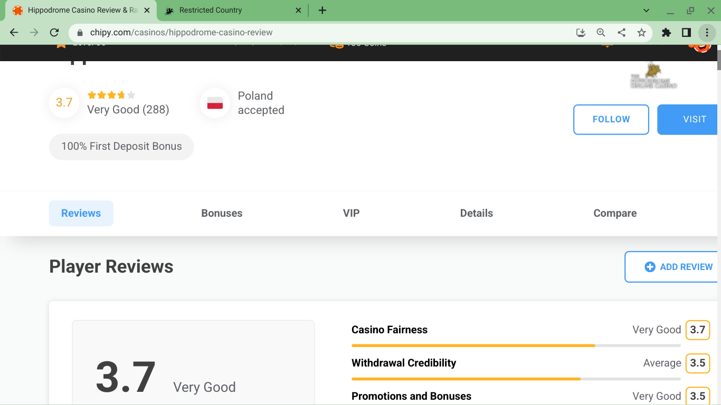
Task: Select the Details tab
Action: click(476, 214)
